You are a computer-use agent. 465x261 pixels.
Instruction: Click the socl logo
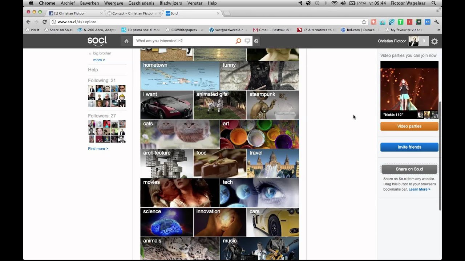(x=97, y=41)
